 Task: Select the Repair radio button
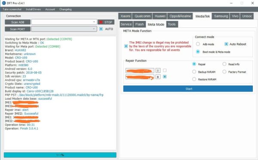194,64
